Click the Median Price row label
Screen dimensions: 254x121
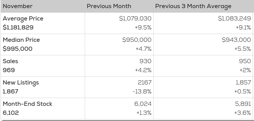(21, 40)
